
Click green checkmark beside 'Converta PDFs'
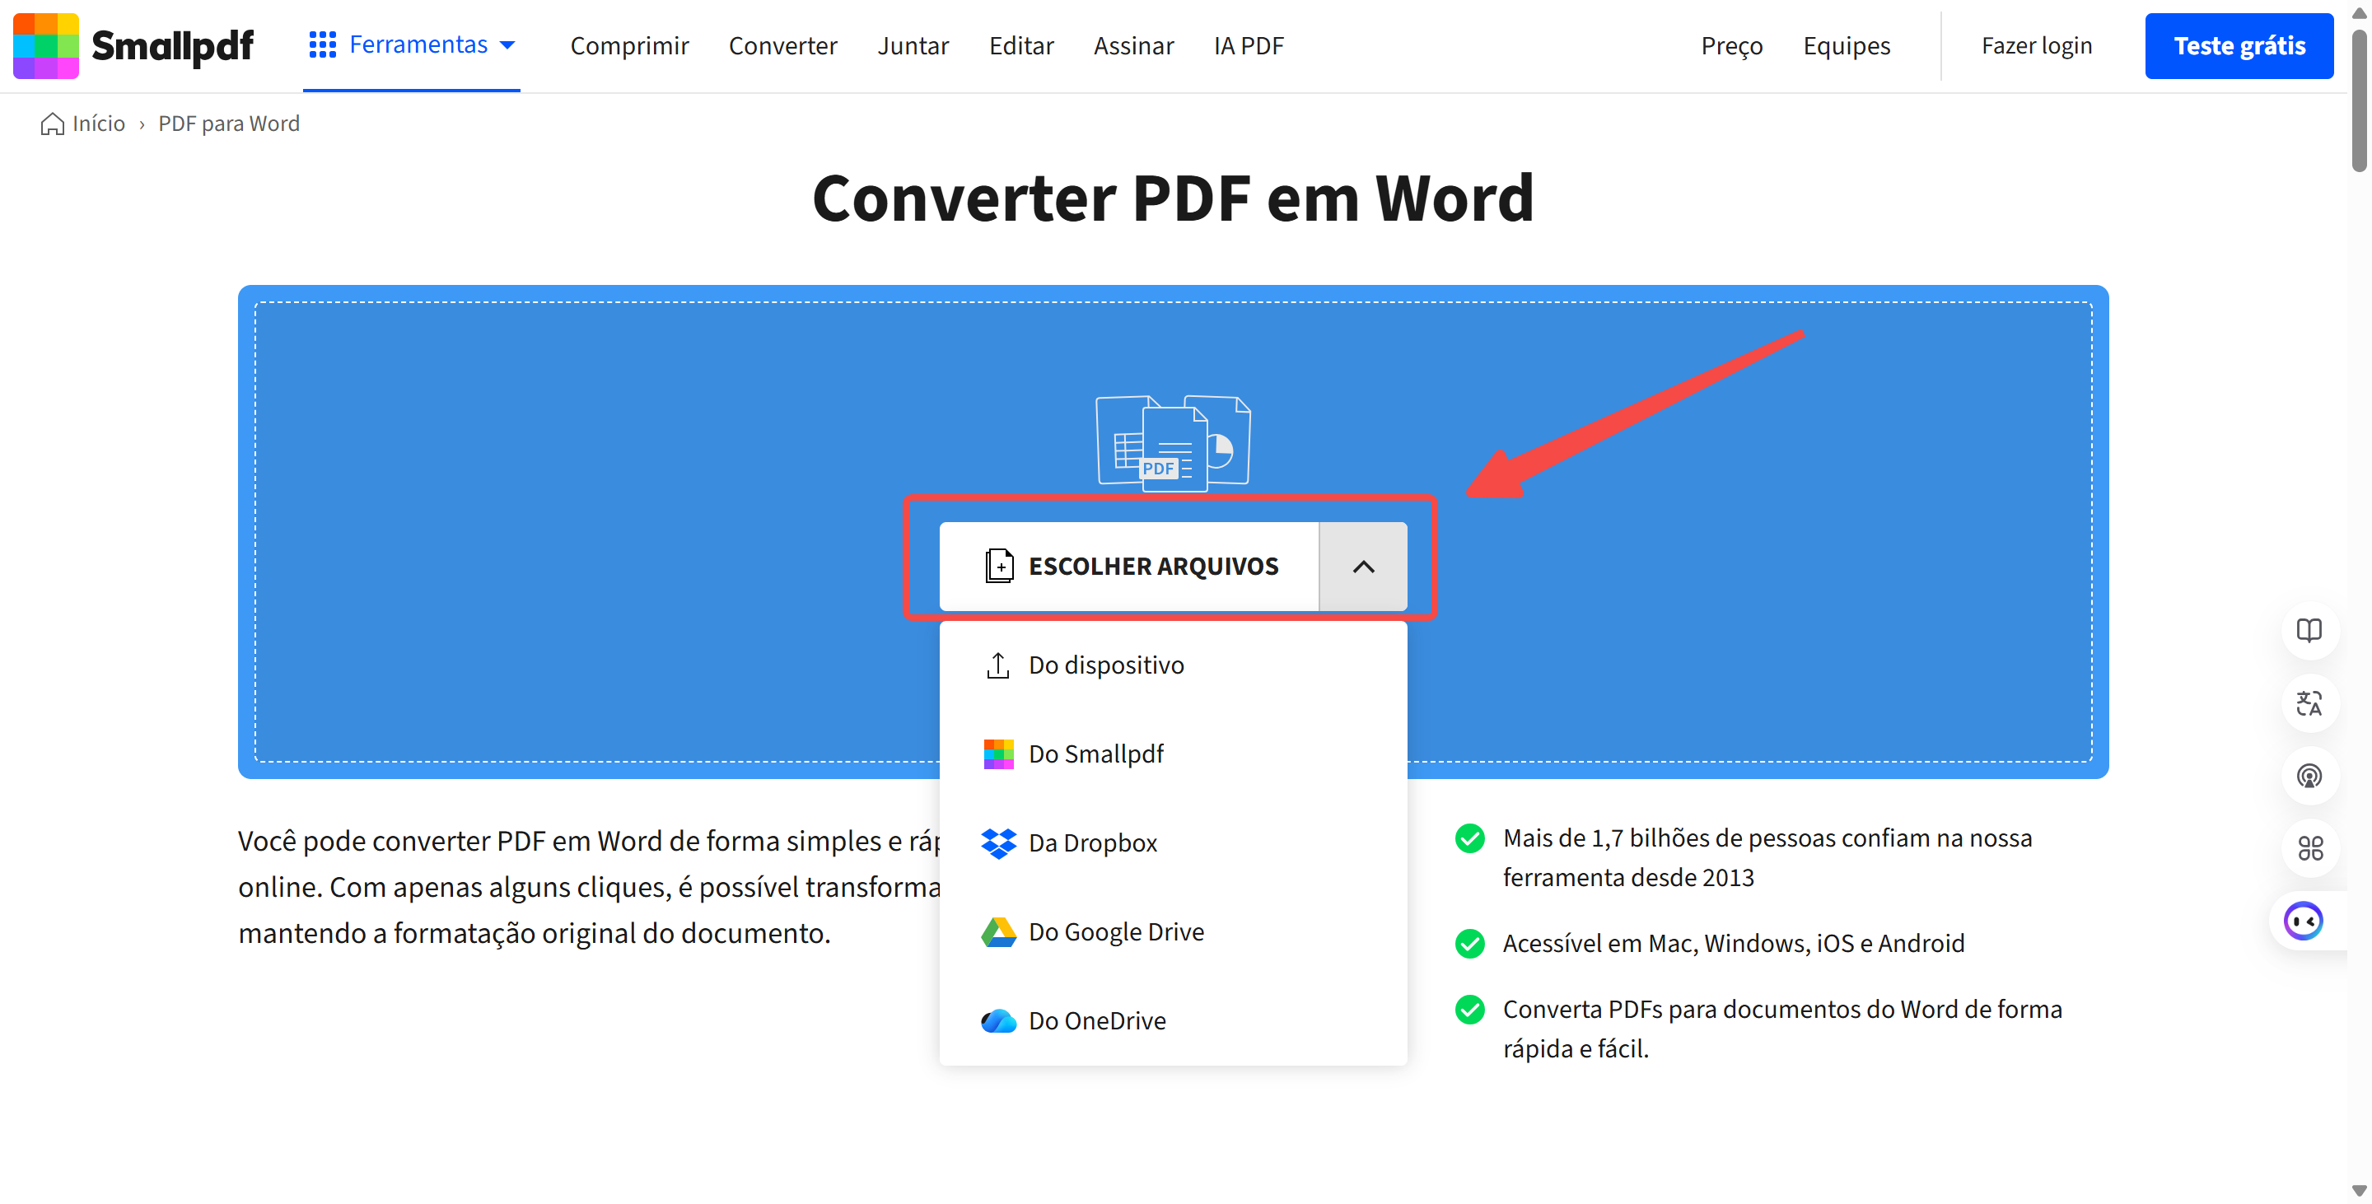[x=1469, y=1010]
